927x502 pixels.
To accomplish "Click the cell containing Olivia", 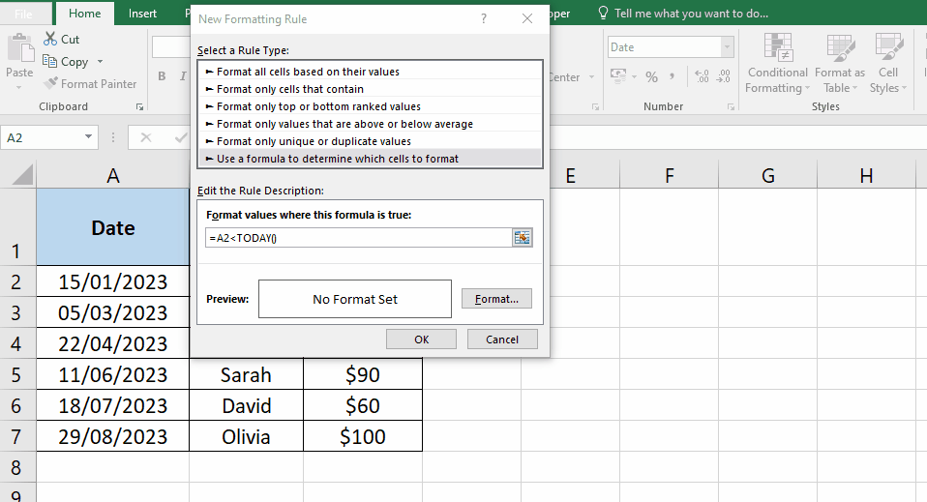I will tap(246, 436).
